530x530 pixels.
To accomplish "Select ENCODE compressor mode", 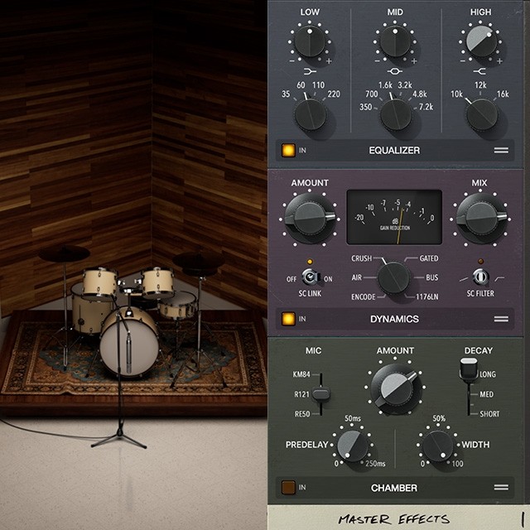I will point(364,296).
